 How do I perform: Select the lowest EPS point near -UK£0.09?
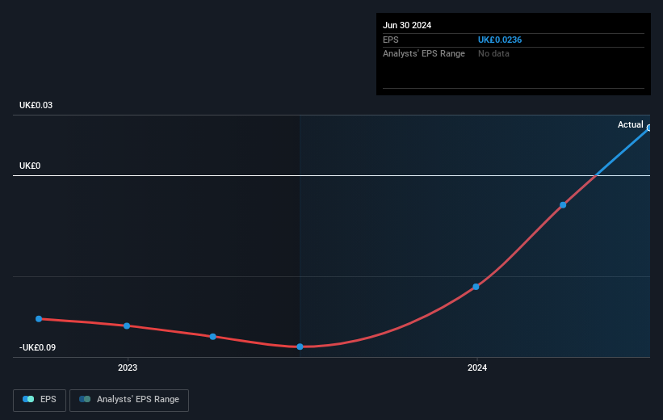pyautogui.click(x=300, y=346)
